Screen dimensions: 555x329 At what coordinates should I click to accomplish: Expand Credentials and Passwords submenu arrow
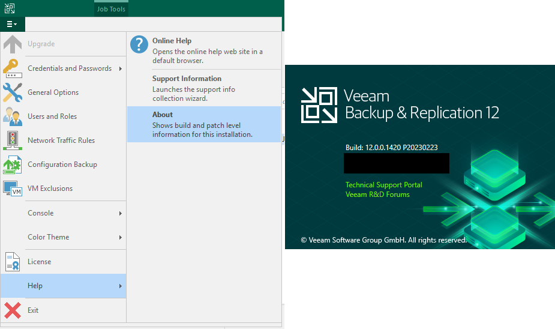coord(121,68)
